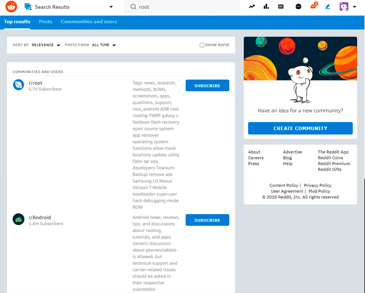This screenshot has width=365, height=293.
Task: Open the inbox mail notifications icon
Action: click(x=313, y=6)
